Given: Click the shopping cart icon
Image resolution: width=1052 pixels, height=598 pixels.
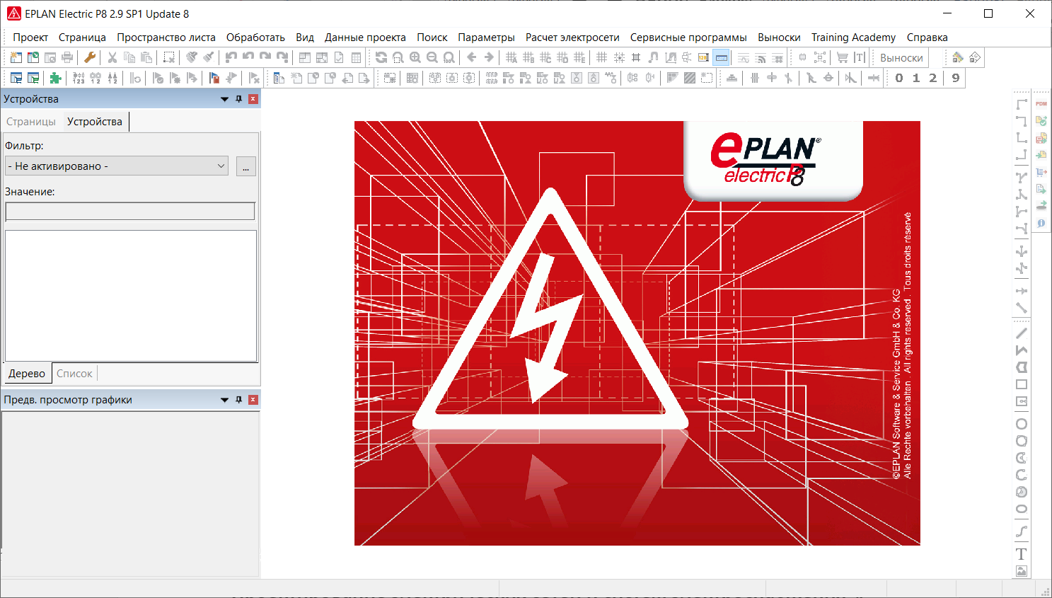Looking at the screenshot, I should (x=843, y=58).
